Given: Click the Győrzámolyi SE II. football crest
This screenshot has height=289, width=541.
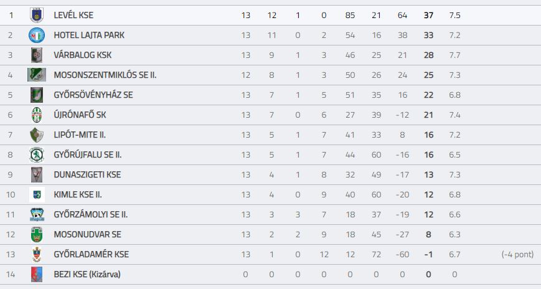Looking at the screenshot, I should pos(37,215).
